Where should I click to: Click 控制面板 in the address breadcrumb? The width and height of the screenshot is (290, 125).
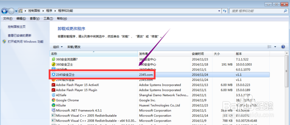(34, 11)
